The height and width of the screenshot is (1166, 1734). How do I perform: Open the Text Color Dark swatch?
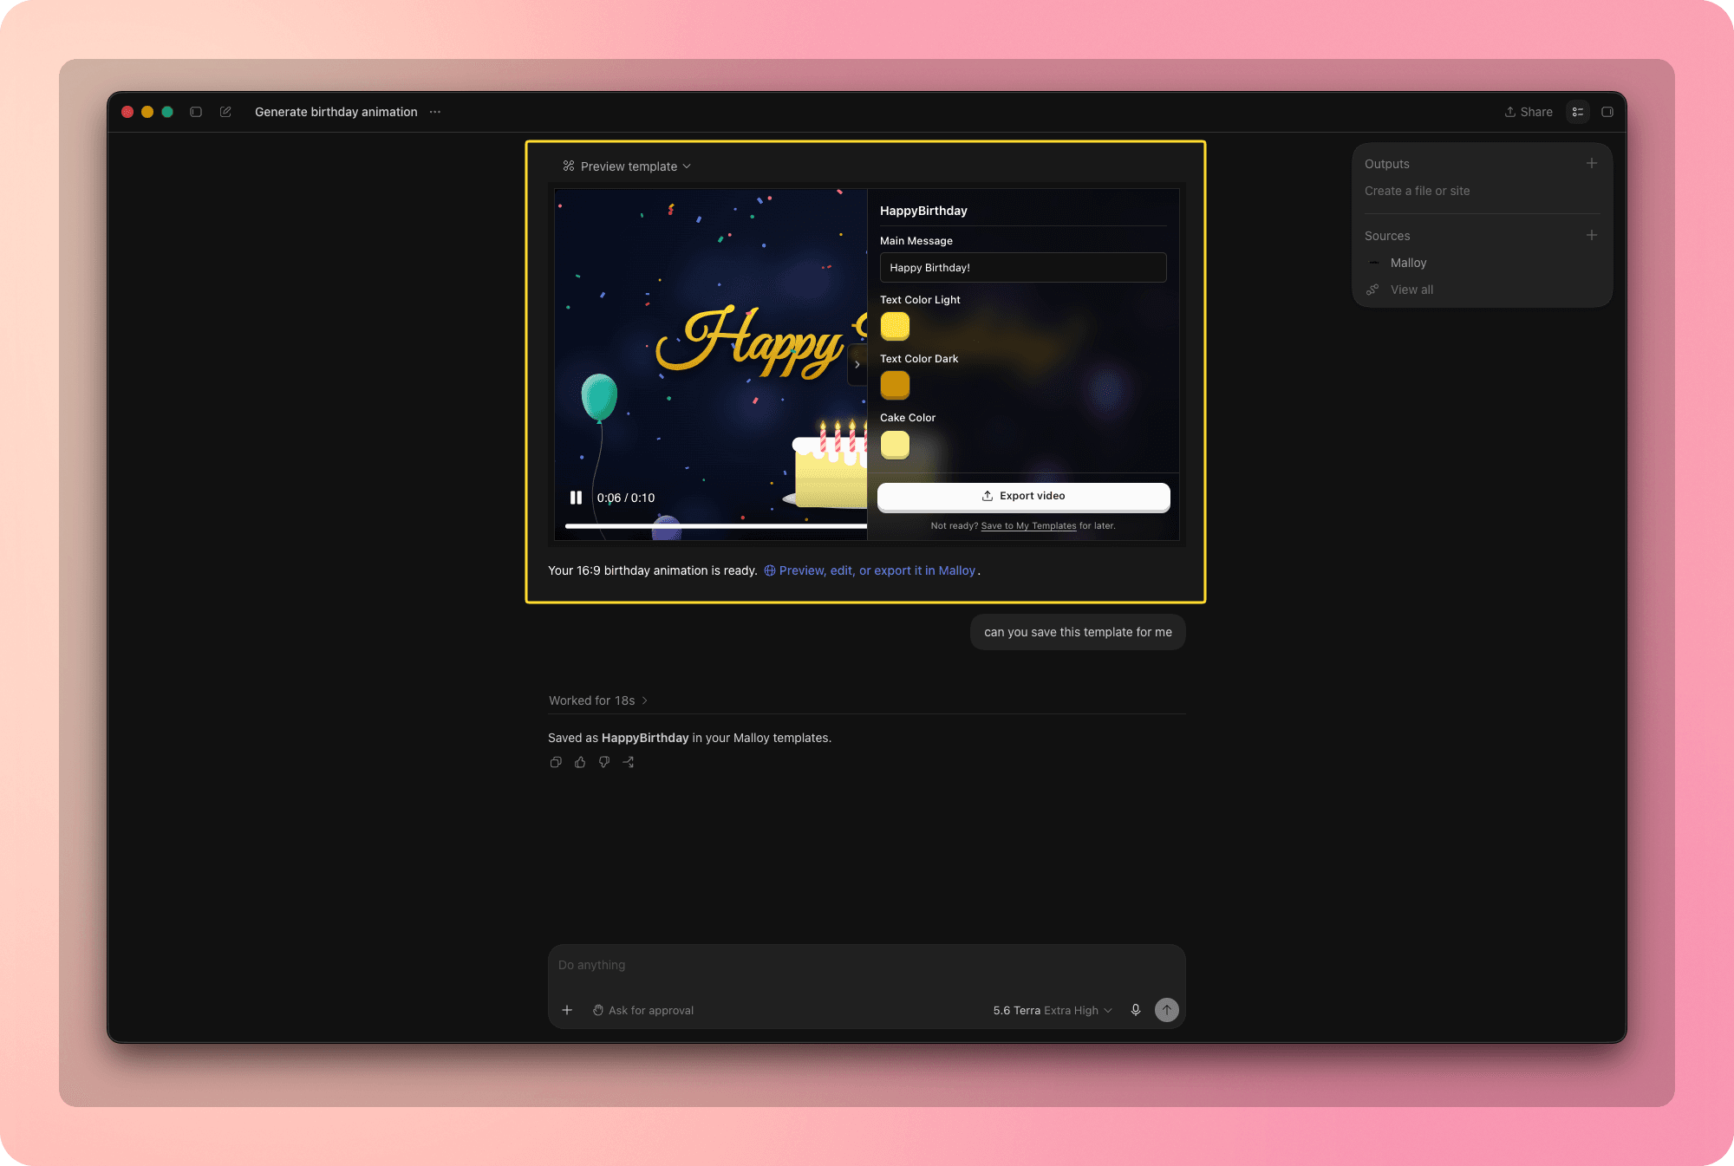tap(895, 385)
